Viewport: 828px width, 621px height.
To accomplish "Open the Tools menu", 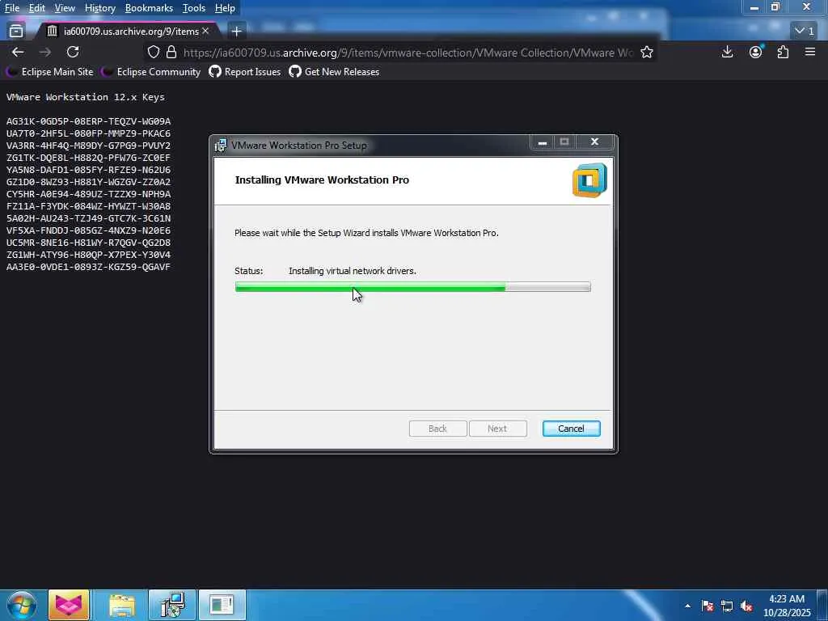I will coord(194,8).
